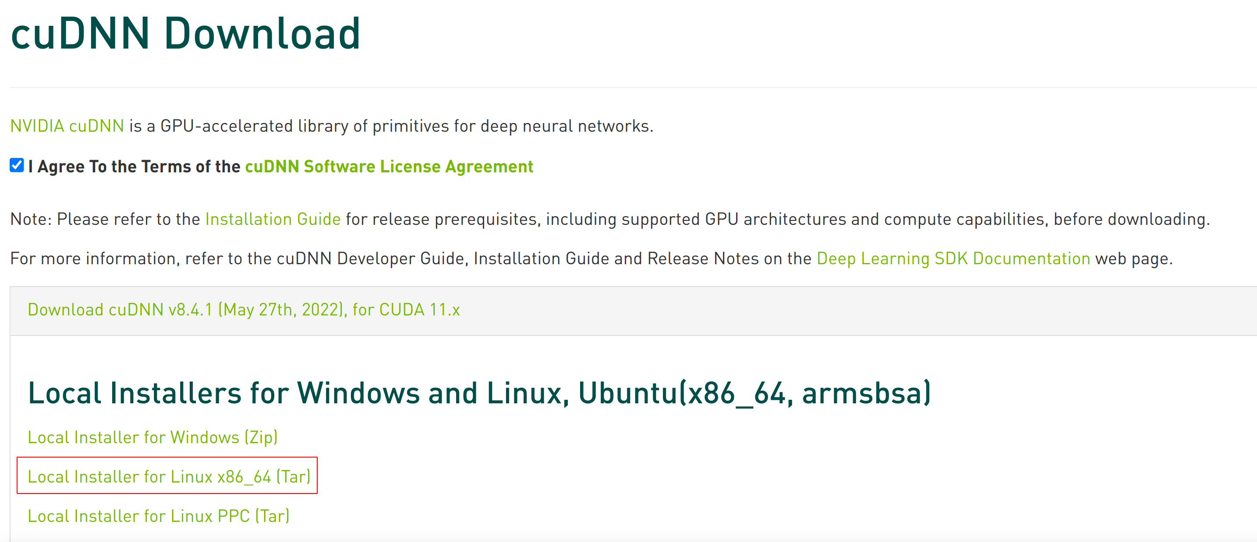Open the NVIDIA cuDNN link

(67, 126)
